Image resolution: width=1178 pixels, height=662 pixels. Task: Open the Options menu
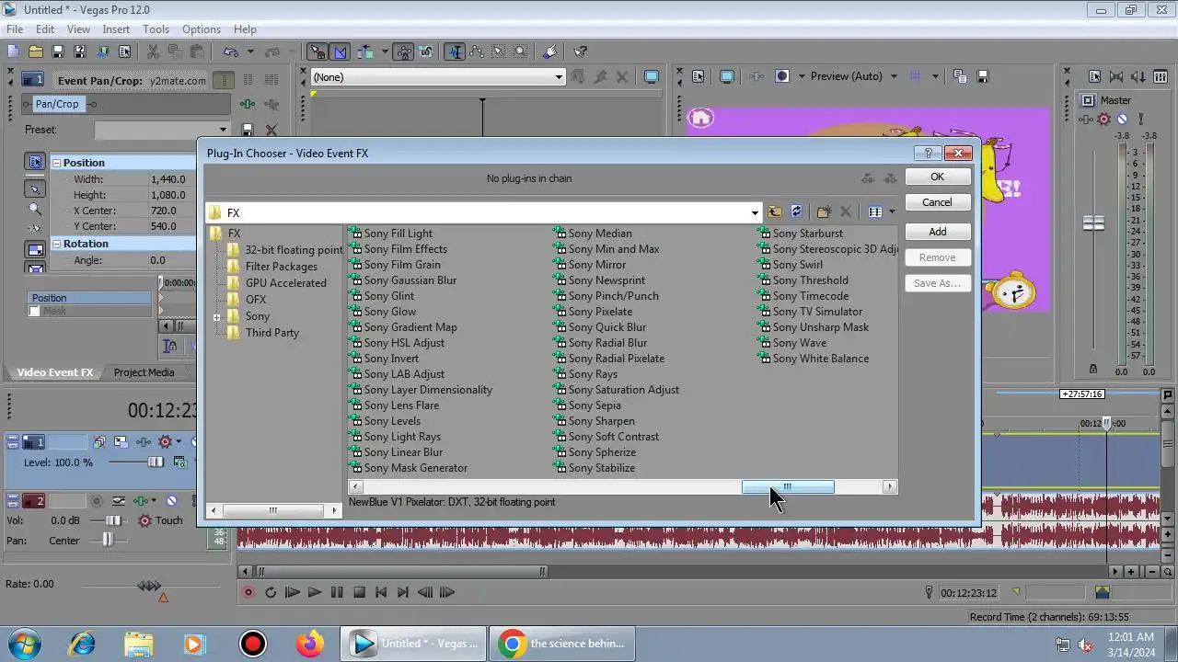pyautogui.click(x=201, y=29)
